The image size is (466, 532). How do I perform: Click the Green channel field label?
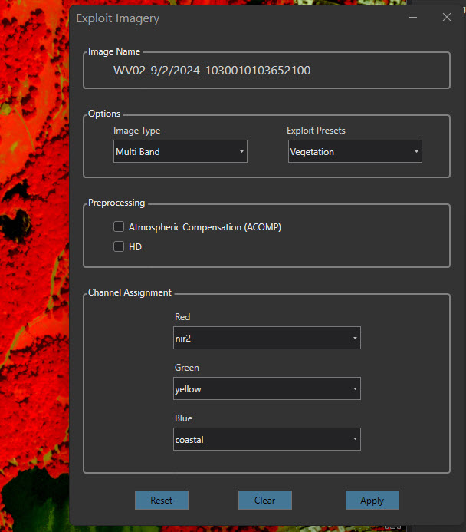click(186, 368)
